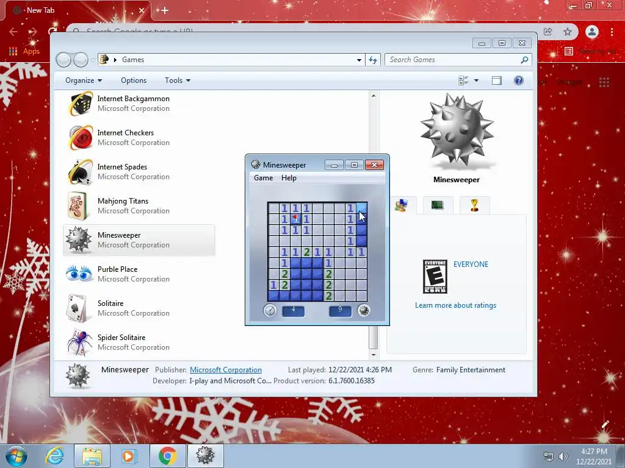Open Windows Media Player from taskbar
Screen dimensions: 625x468
[x=129, y=456]
